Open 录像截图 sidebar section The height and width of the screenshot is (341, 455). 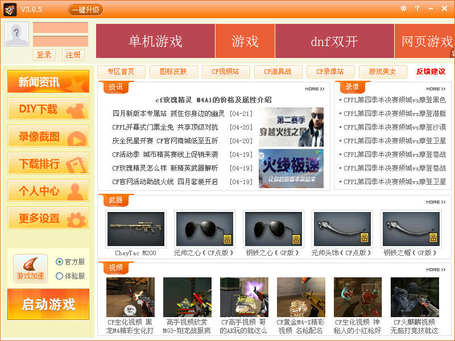click(x=48, y=136)
